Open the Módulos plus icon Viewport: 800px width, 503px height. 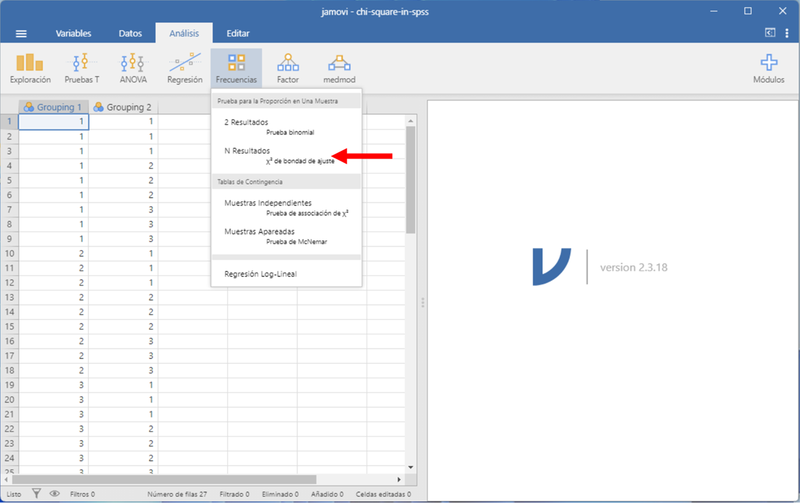tap(769, 68)
